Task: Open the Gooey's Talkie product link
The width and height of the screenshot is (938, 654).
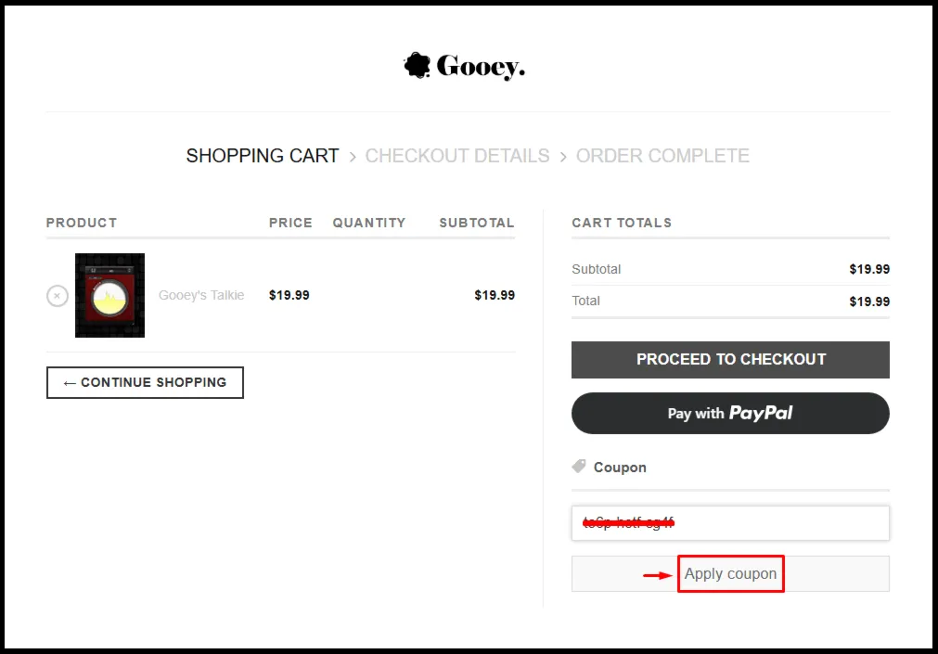Action: [x=201, y=295]
